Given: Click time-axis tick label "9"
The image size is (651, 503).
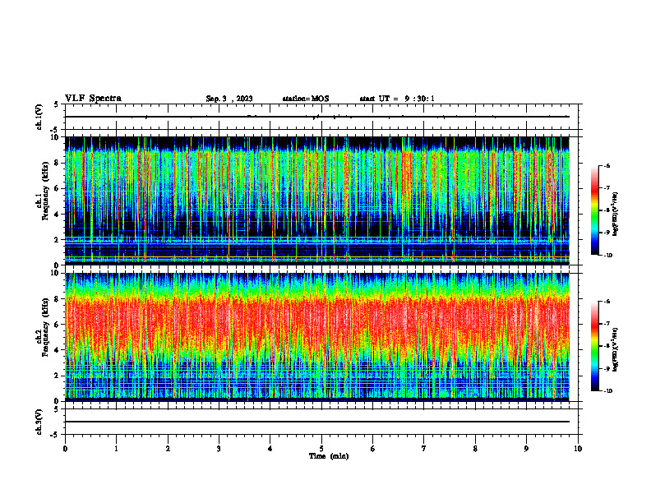Looking at the screenshot, I should click(x=526, y=449).
